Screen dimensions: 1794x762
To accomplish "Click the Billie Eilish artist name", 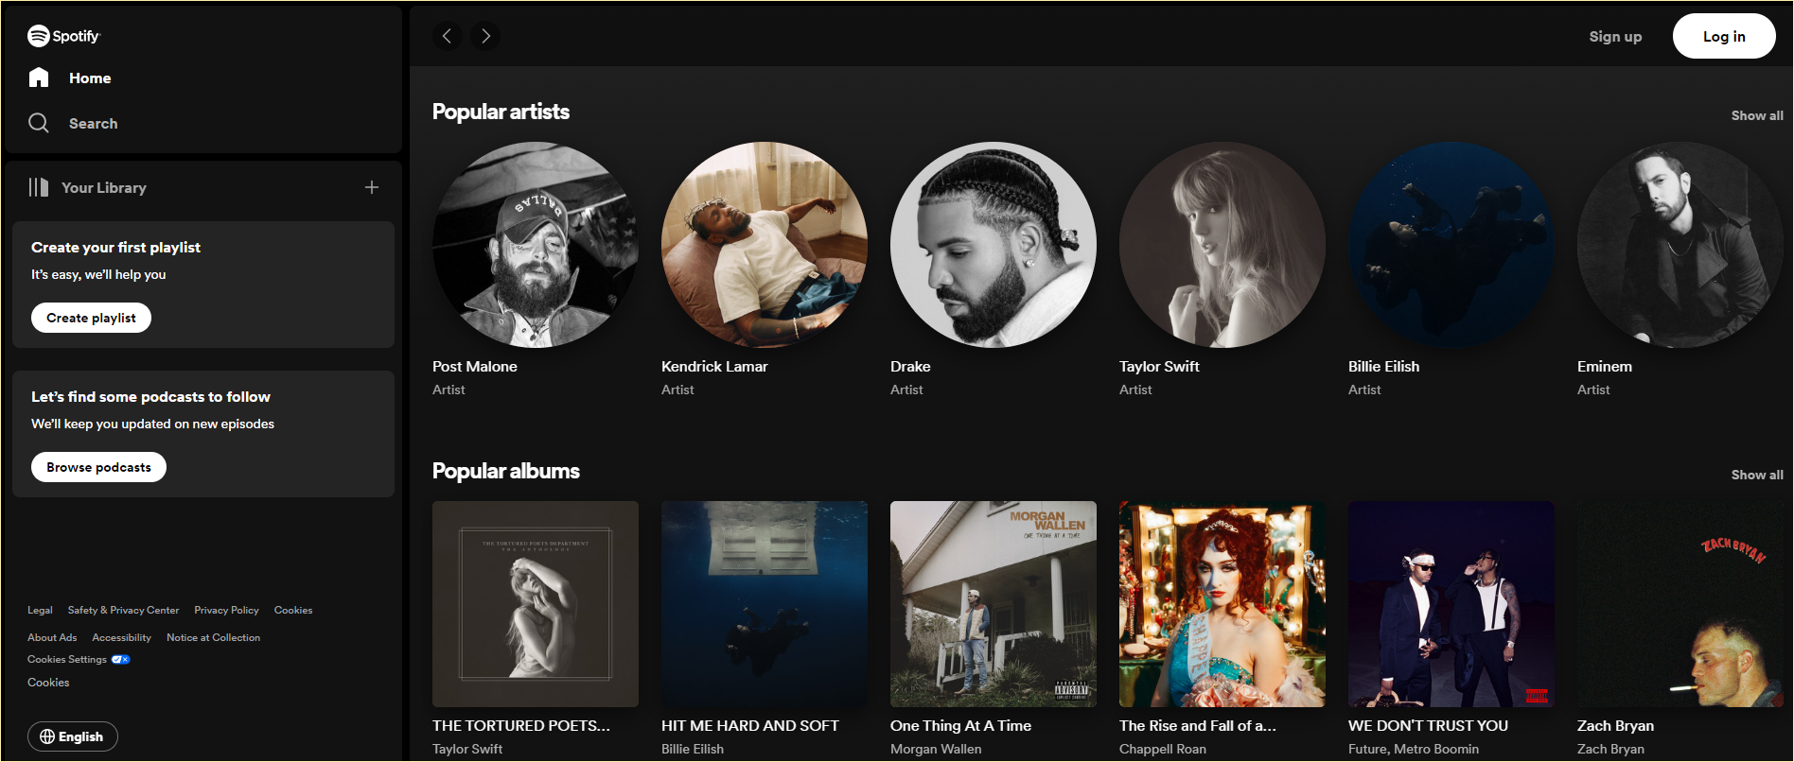I will [1383, 367].
